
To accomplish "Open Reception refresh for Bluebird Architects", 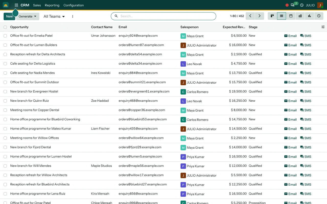I will click(x=40, y=184).
